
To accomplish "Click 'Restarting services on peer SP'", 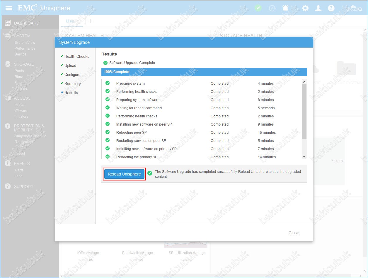I will pyautogui.click(x=141, y=141).
